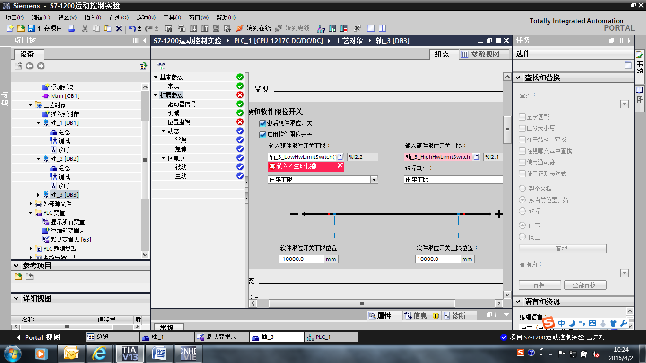Image resolution: width=646 pixels, height=363 pixels.
Task: Click the delete X icon in toolbar
Action: click(x=119, y=28)
